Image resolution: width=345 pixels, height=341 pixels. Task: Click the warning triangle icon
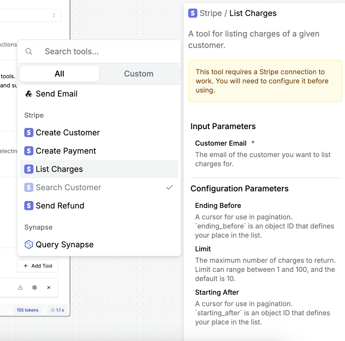point(20,288)
